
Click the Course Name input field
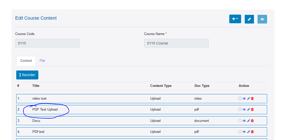(176, 43)
